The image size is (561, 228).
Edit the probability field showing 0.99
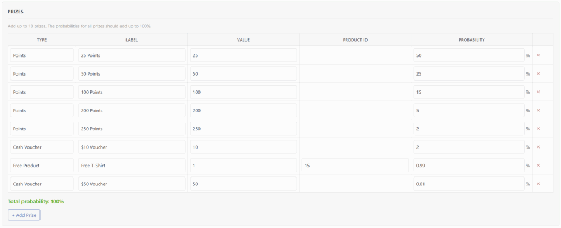[x=469, y=166]
